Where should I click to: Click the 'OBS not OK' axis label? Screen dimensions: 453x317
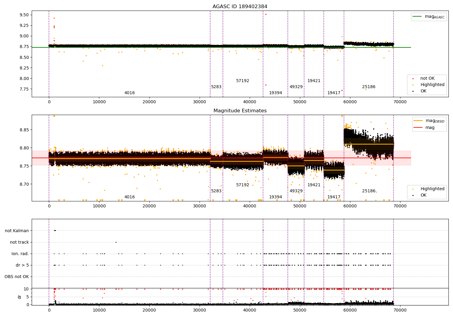[17, 277]
